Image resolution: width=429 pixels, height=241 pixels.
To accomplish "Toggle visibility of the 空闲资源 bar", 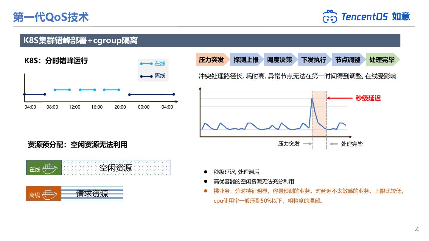I will 116,168.
